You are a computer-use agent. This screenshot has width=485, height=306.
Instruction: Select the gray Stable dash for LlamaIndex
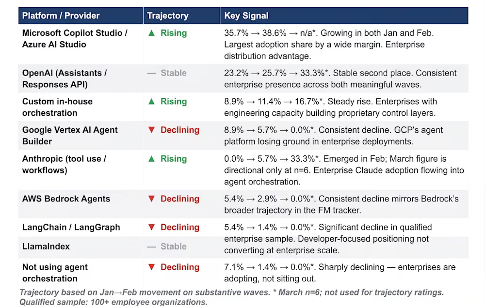coord(151,247)
